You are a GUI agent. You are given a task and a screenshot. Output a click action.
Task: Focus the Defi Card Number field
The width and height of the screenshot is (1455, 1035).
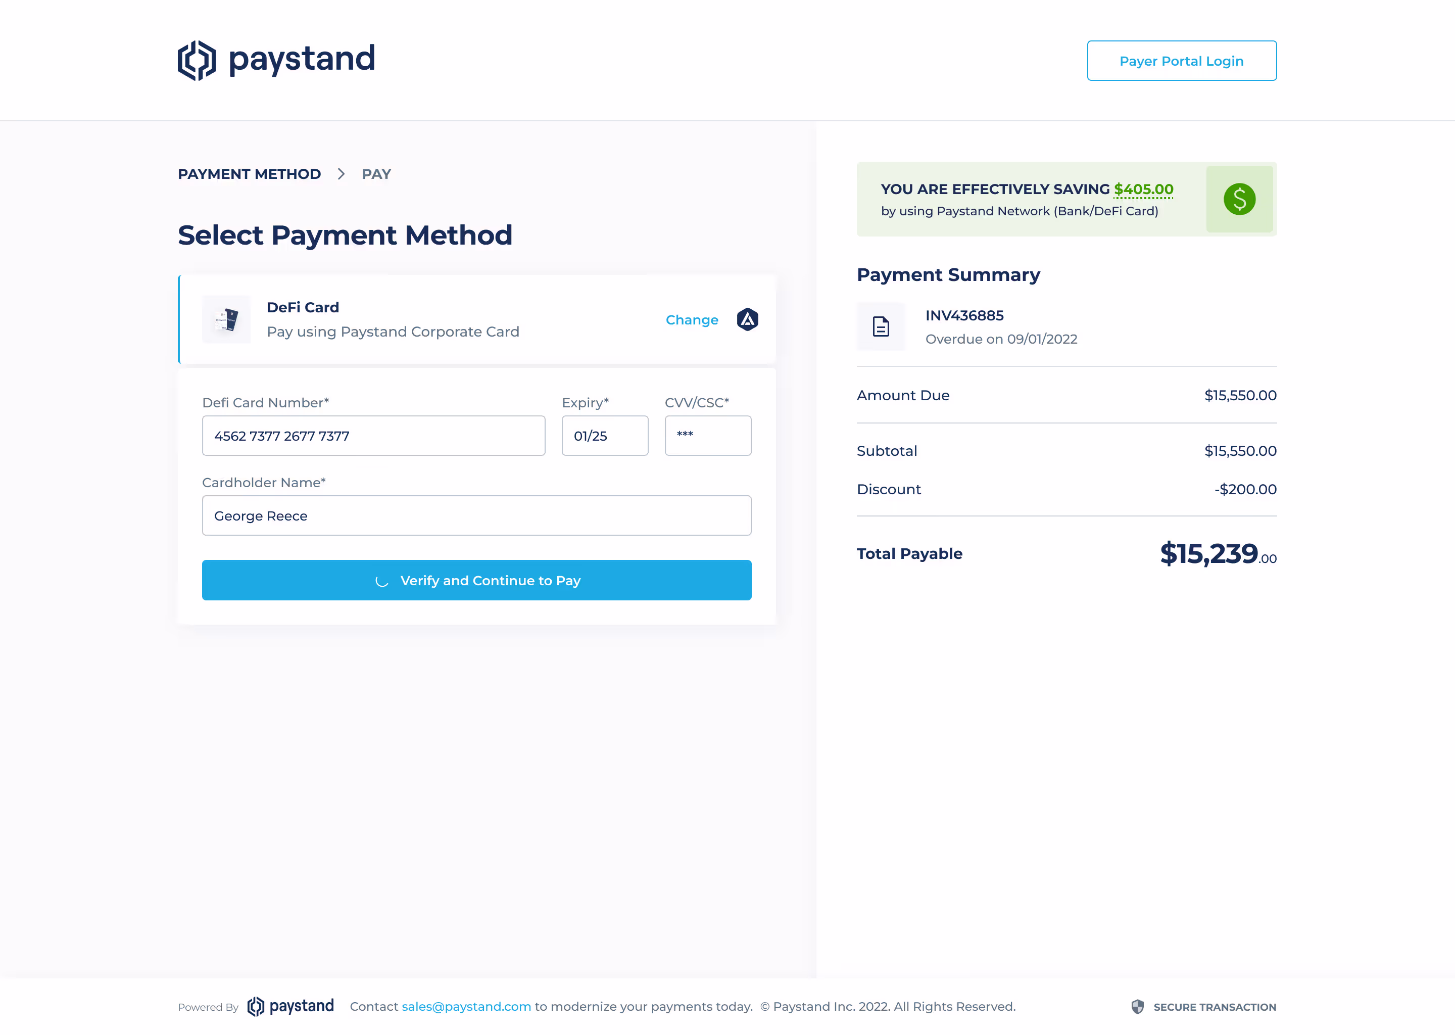pyautogui.click(x=373, y=436)
